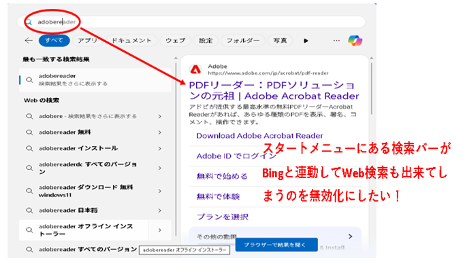Viewport: 463px width, 265px height.
Task: Select the best match 'adobereader' result
Action: pos(95,80)
